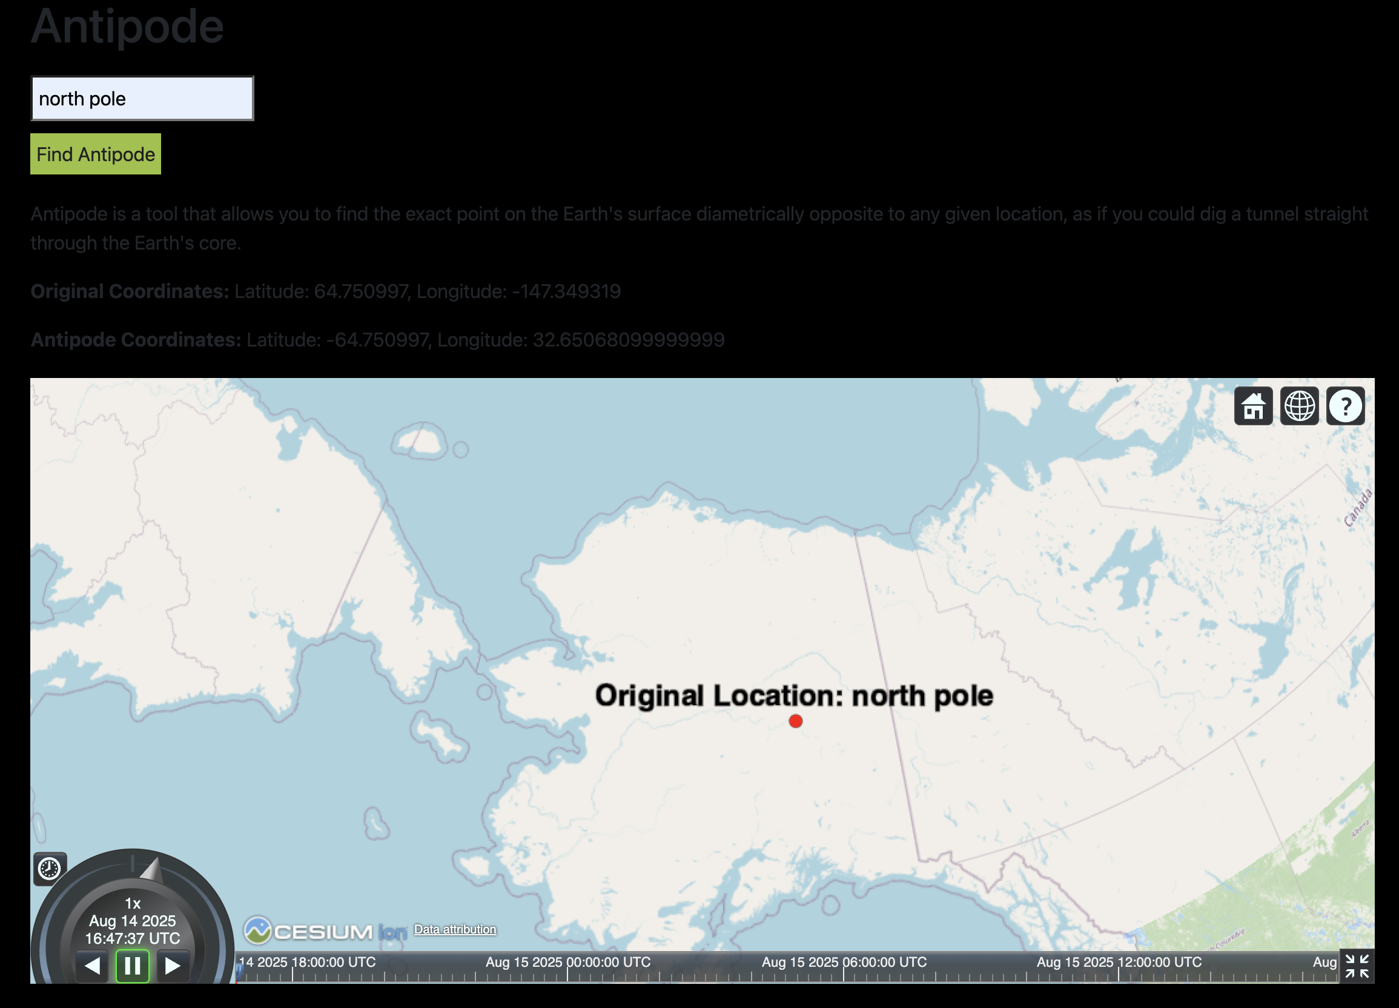Click the Find Antipode button

coord(96,154)
